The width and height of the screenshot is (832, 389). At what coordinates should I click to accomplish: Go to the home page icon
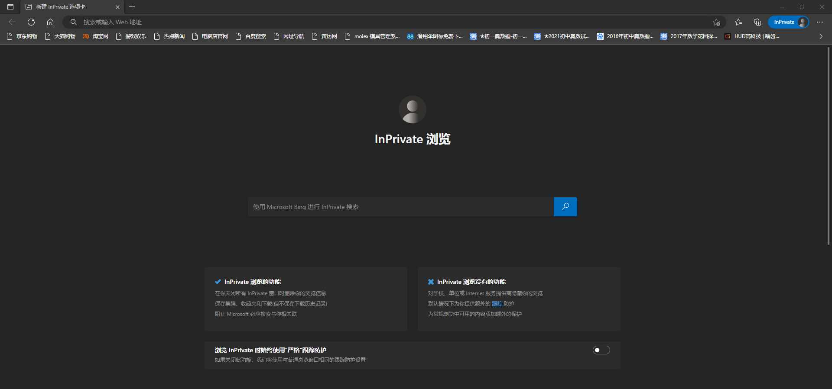[x=50, y=22]
